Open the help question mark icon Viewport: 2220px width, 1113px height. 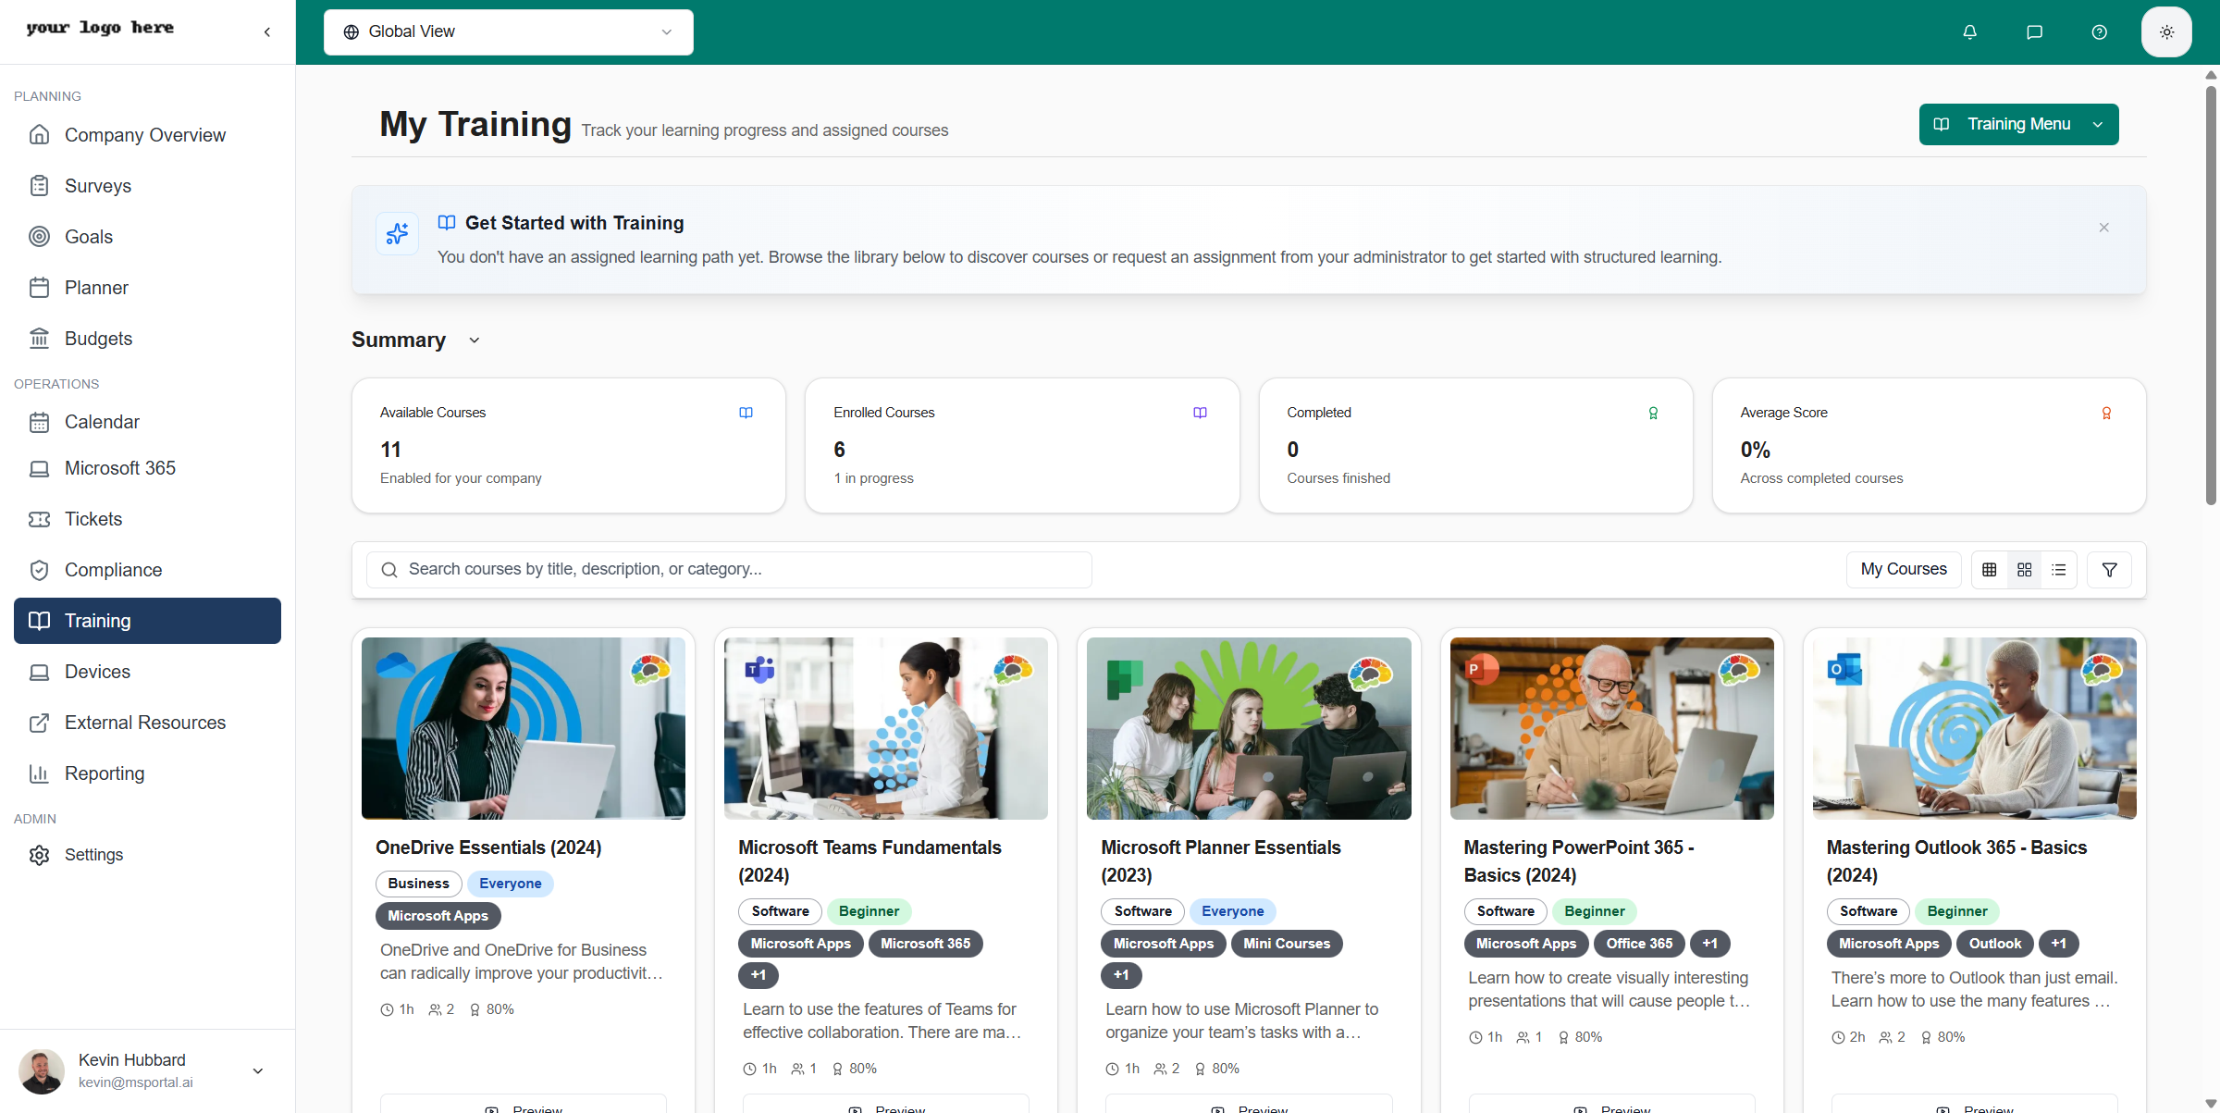(2099, 31)
